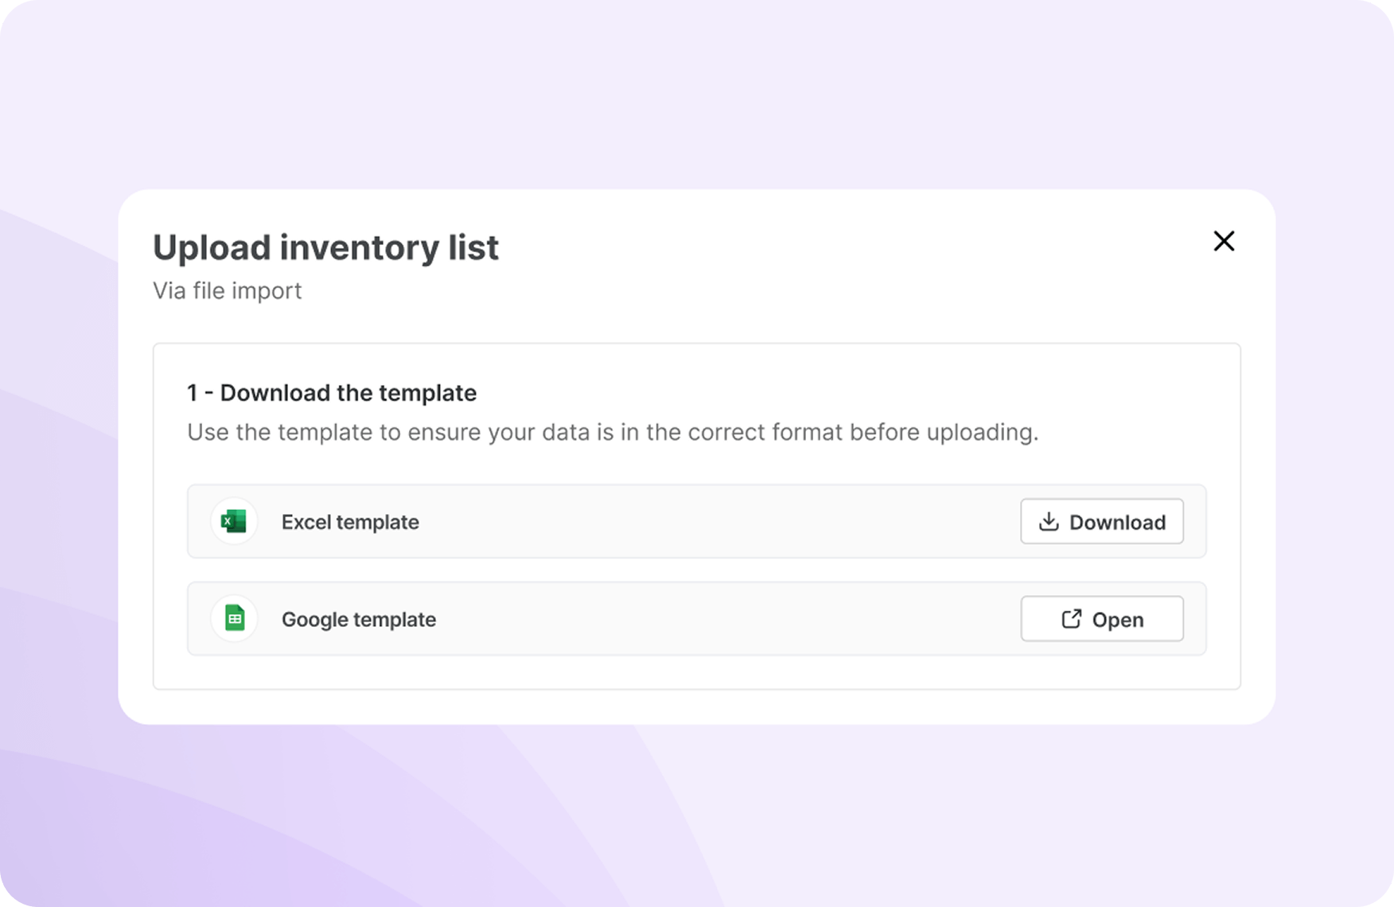The height and width of the screenshot is (907, 1394).
Task: Click the template format description text
Action: (613, 432)
